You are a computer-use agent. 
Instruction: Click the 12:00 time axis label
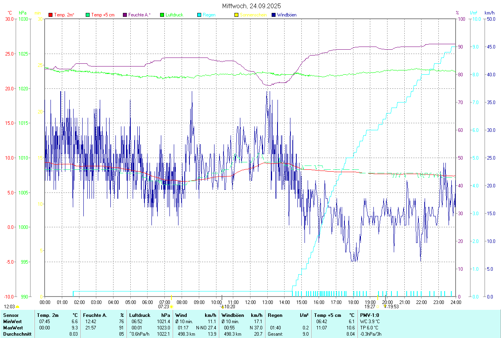(x=250, y=302)
